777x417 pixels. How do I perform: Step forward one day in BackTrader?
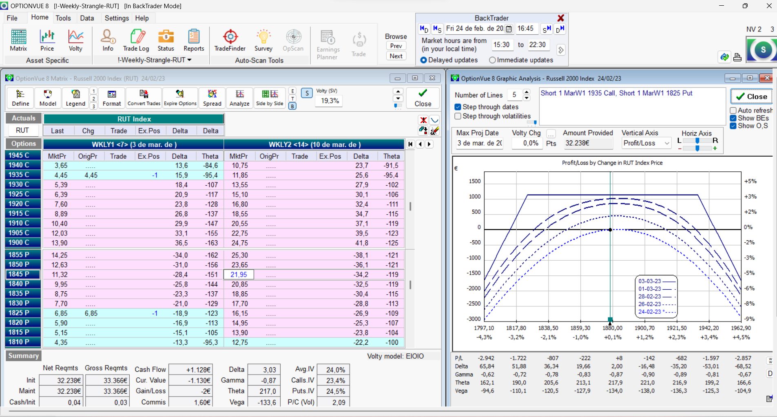[560, 29]
